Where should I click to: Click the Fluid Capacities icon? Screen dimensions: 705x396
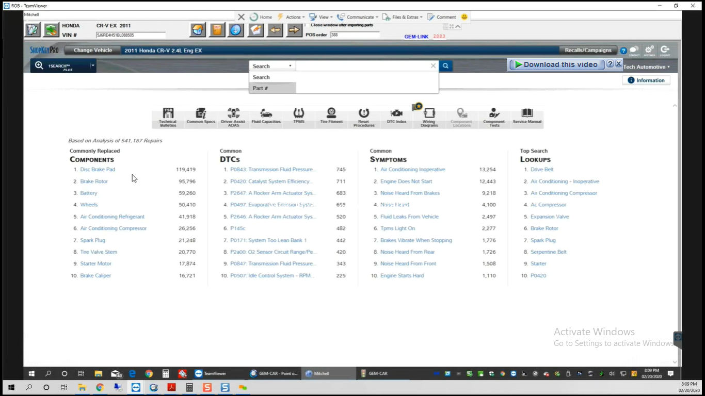point(266,117)
